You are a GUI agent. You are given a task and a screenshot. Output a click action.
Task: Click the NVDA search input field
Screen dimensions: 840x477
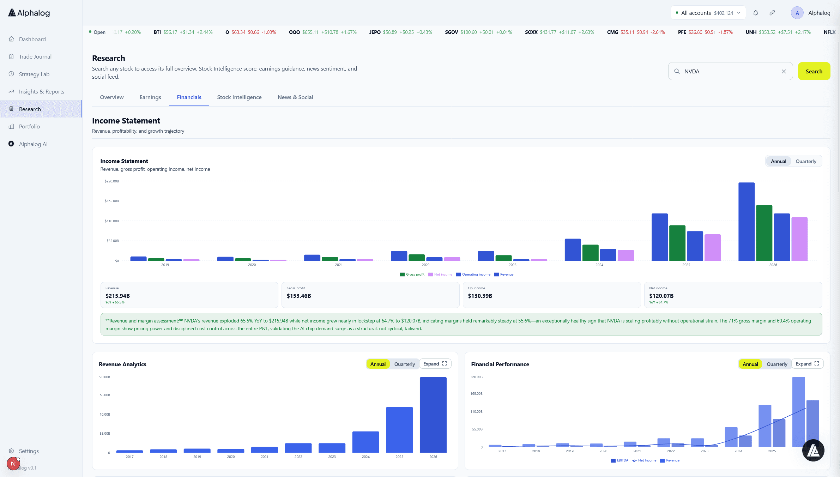tap(730, 71)
